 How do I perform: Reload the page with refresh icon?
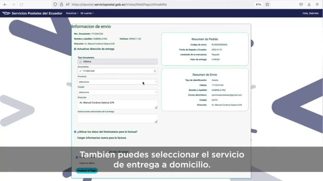tap(21, 4)
